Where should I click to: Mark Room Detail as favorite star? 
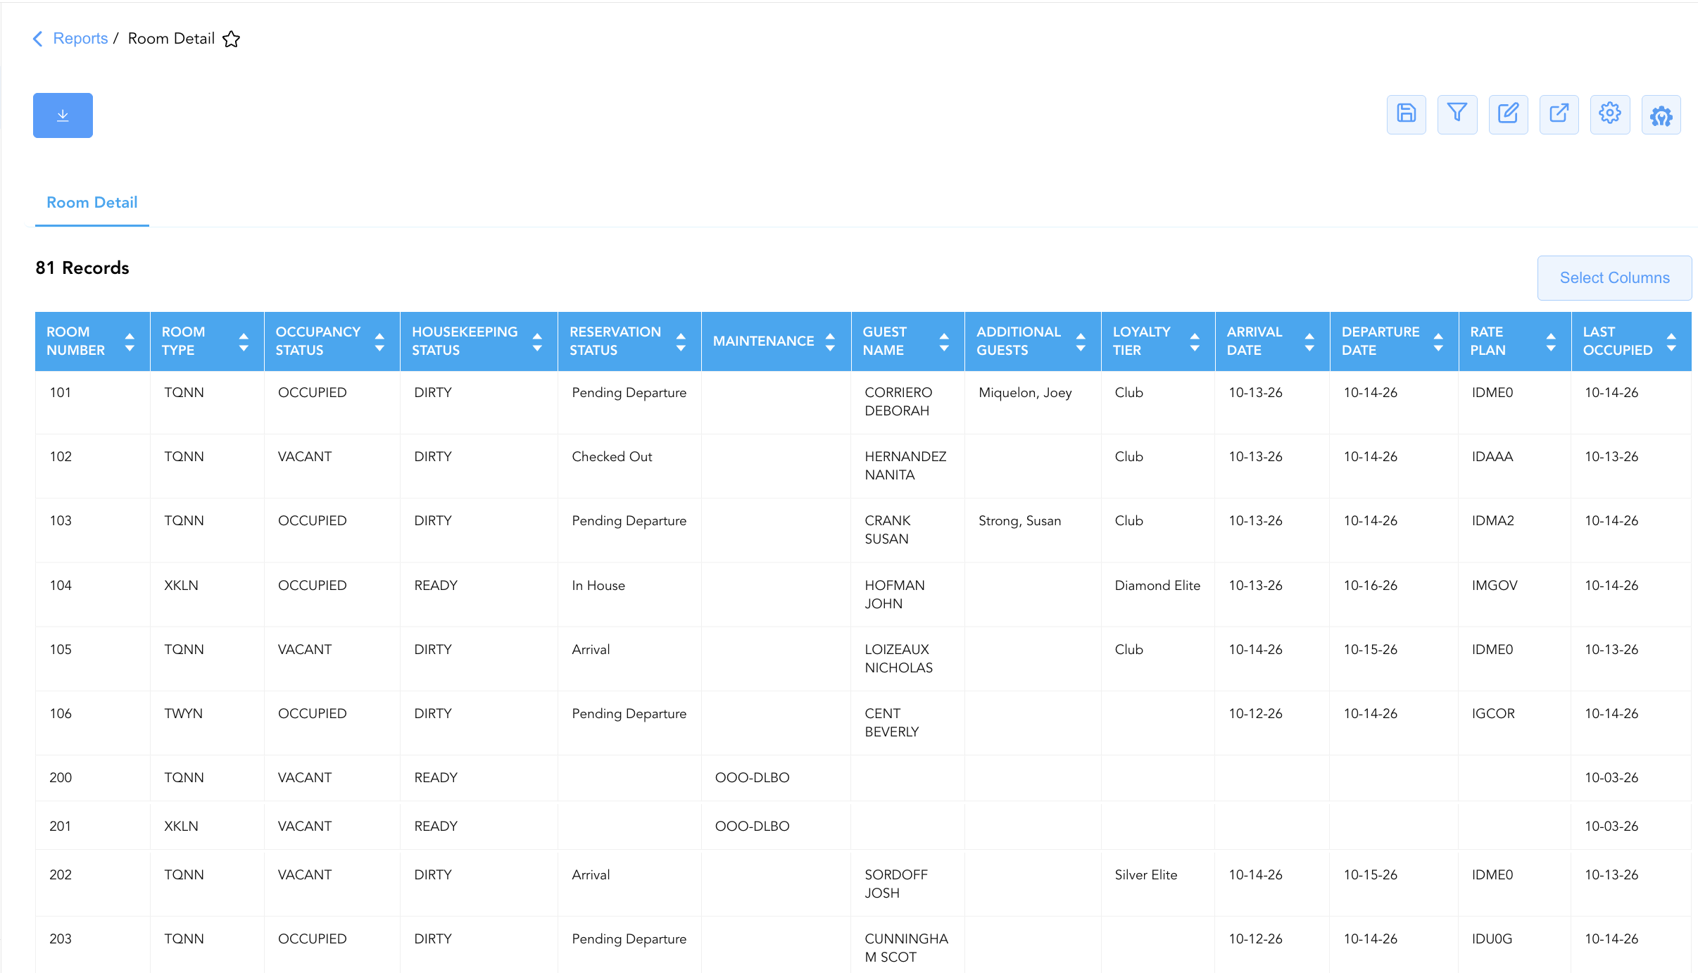click(x=231, y=39)
